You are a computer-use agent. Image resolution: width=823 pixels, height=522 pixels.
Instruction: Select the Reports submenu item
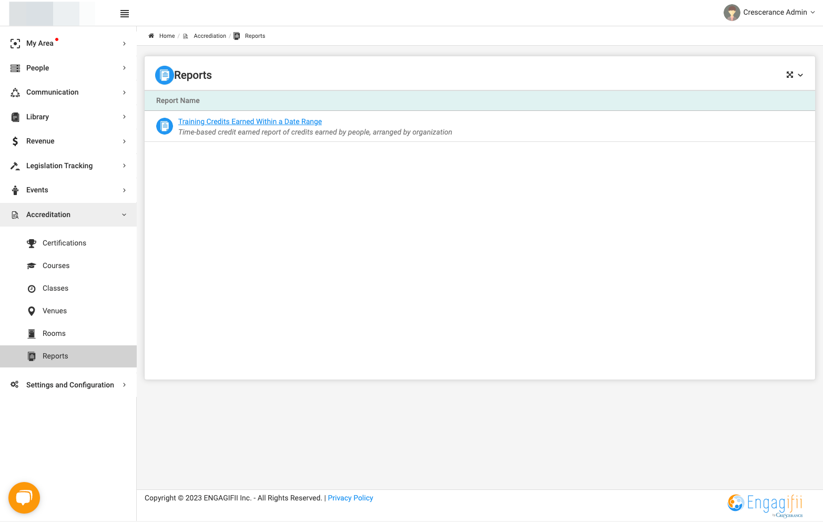pyautogui.click(x=68, y=356)
